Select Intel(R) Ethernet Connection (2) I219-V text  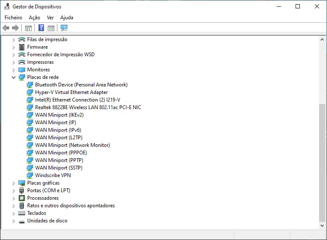[77, 100]
